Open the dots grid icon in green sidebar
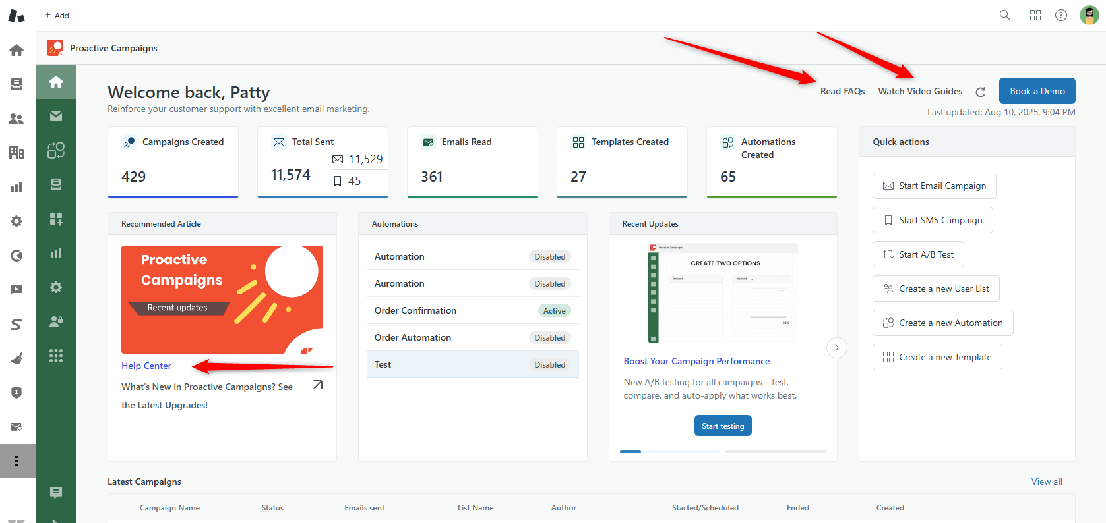Viewport: 1106px width, 523px height. point(56,356)
